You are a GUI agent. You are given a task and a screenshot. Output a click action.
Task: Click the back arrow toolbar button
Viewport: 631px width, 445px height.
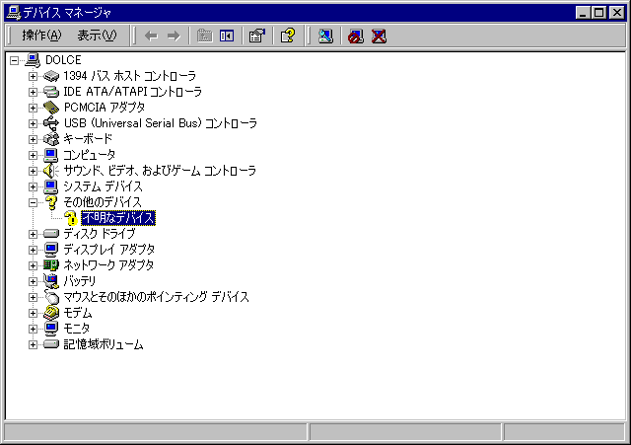coord(151,37)
